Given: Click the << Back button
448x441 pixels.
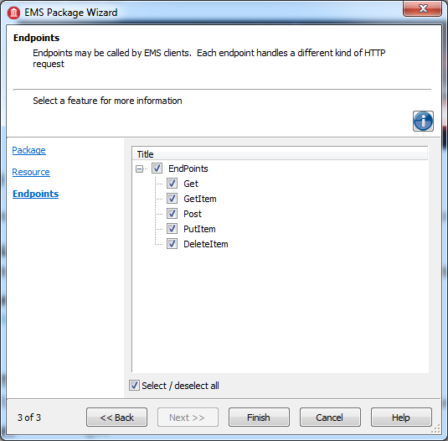Looking at the screenshot, I should pos(117,418).
